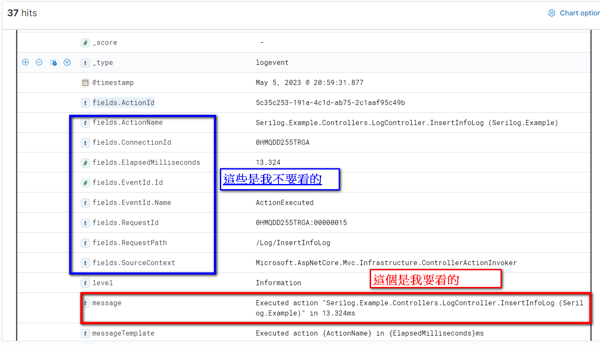Click the ActionExecuted value
The width and height of the screenshot is (600, 345).
click(285, 203)
